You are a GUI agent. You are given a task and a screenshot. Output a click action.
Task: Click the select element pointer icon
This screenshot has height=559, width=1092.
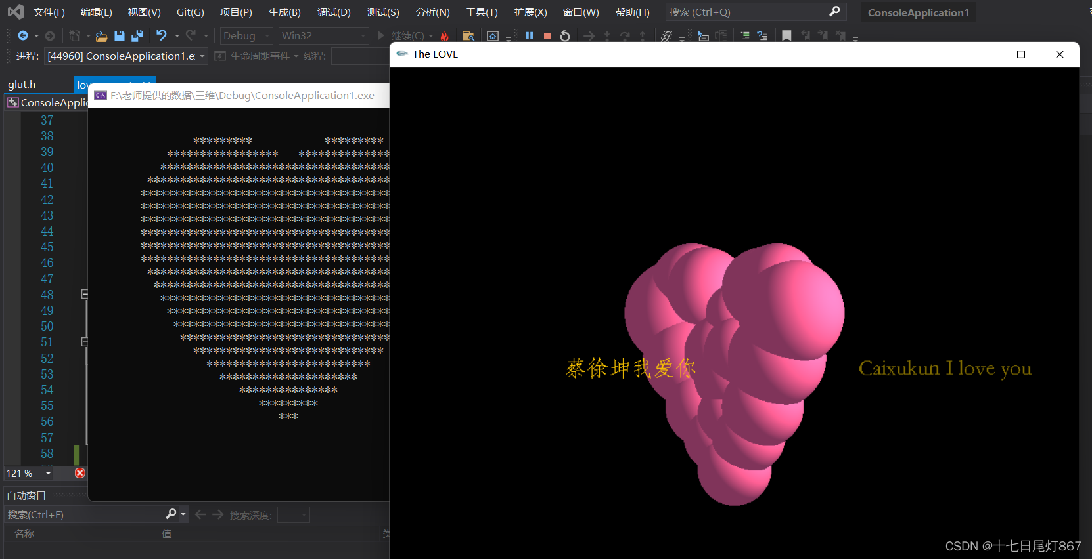[x=703, y=35]
